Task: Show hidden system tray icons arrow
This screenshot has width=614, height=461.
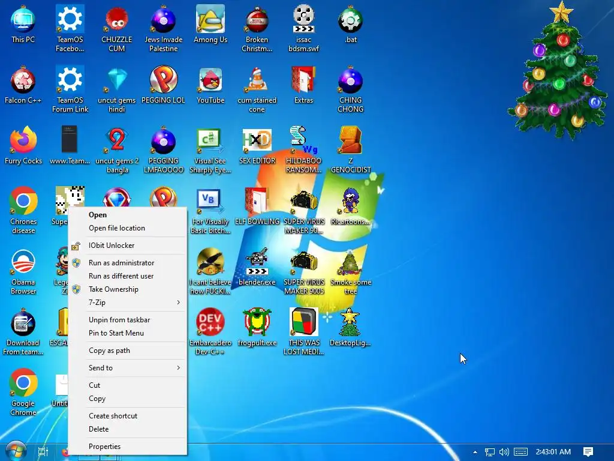Action: (475, 452)
